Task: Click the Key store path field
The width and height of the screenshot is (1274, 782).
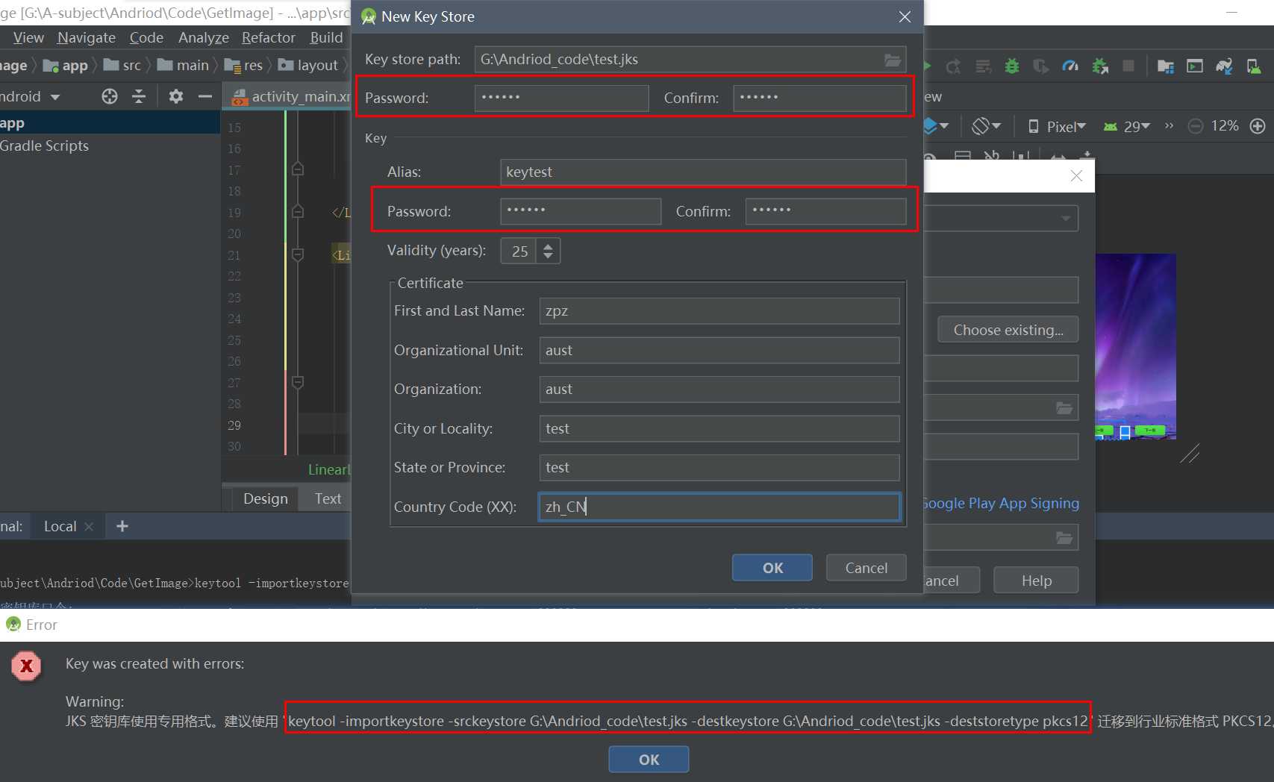Action: click(690, 60)
